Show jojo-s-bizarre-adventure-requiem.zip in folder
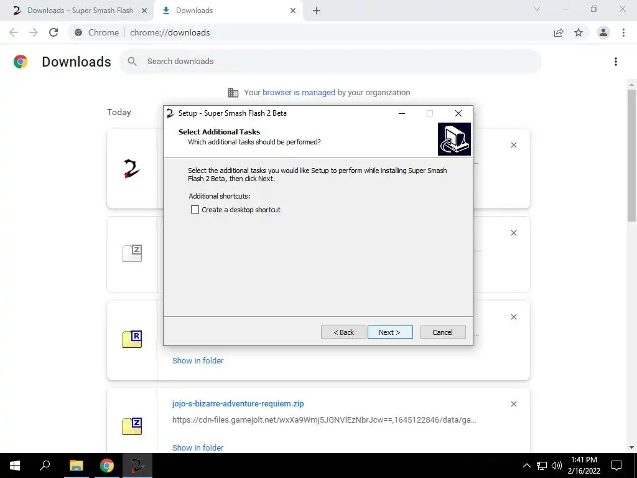This screenshot has height=478, width=637. (x=198, y=448)
